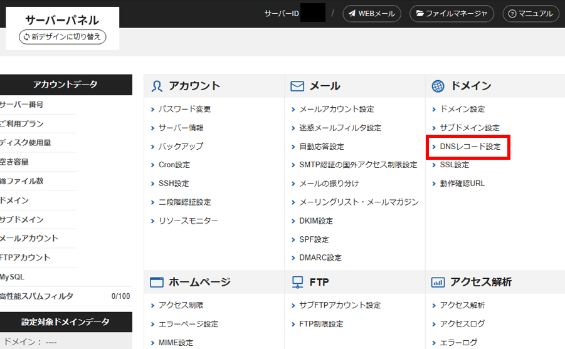Go to サブFTPアカウント設定
The image size is (565, 349).
[x=340, y=305]
